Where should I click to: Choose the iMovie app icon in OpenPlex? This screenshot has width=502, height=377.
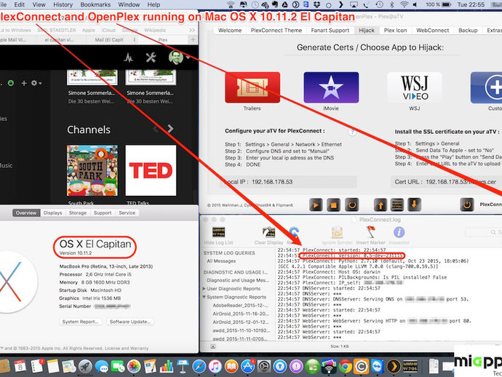click(331, 87)
